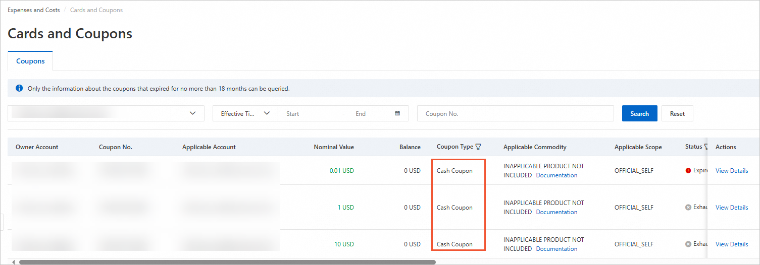
Task: Click the red Expired status icon
Action: [688, 170]
